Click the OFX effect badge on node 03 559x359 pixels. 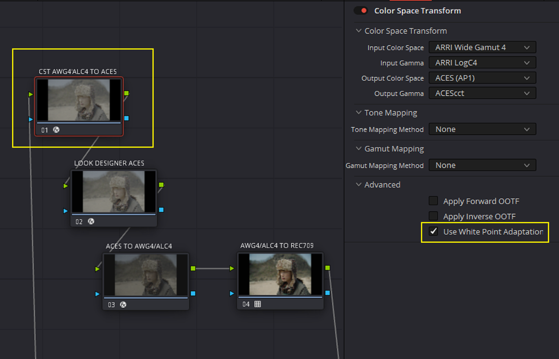[123, 304]
